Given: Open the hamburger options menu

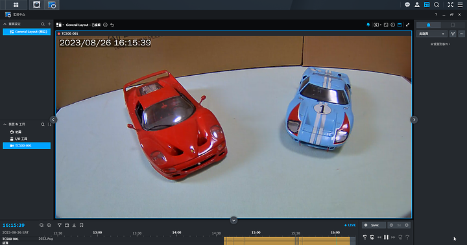Looking at the screenshot, I should 460,5.
